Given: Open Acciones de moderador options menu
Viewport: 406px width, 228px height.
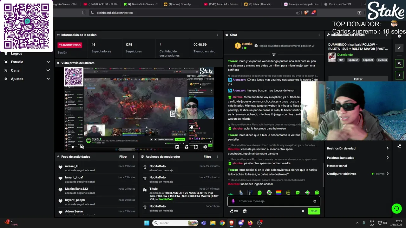Looking at the screenshot, I should [218, 157].
